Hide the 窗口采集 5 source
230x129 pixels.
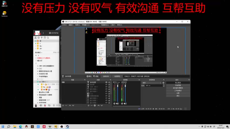pyautogui.click(x=106, y=91)
